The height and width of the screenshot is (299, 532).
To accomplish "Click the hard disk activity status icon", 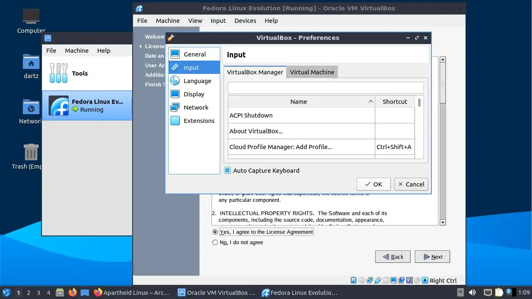I will point(354,280).
